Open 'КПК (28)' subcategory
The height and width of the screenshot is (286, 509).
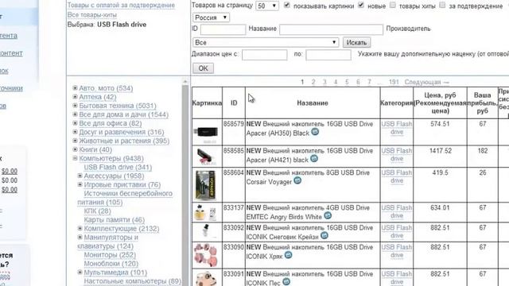coord(97,211)
